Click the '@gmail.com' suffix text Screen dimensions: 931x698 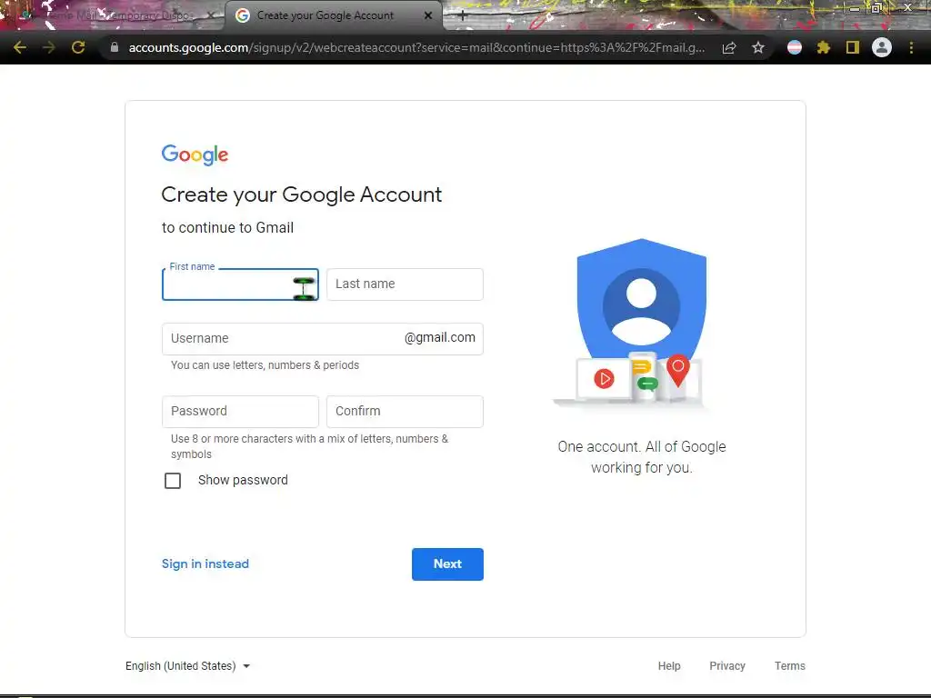(440, 338)
